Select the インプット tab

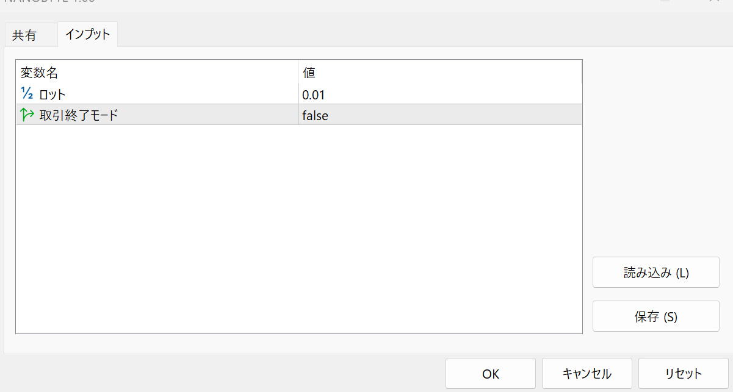tap(87, 34)
